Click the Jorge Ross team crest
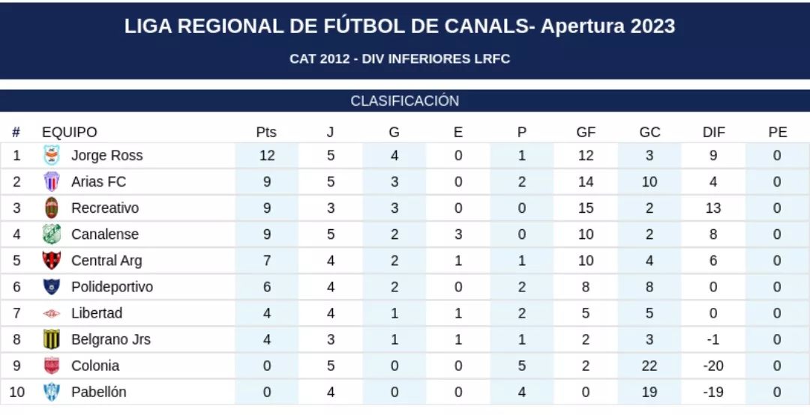The width and height of the screenshot is (810, 415). 51,156
